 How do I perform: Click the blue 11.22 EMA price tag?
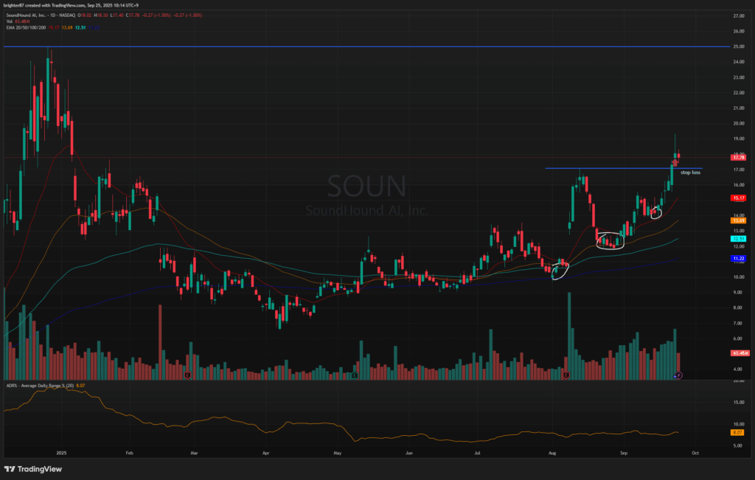point(737,259)
